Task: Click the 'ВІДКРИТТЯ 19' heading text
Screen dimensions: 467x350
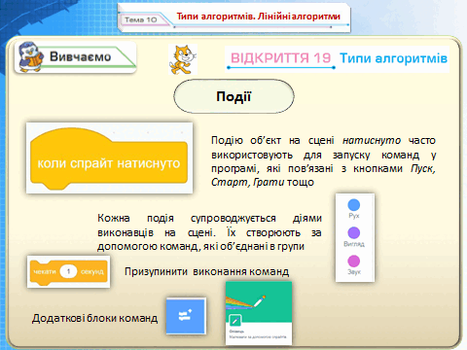Action: (x=280, y=58)
